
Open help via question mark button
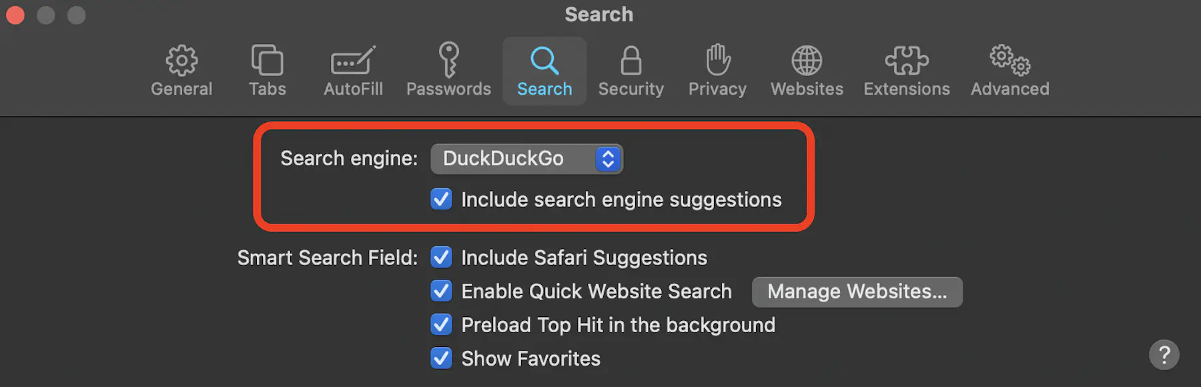pos(1165,354)
